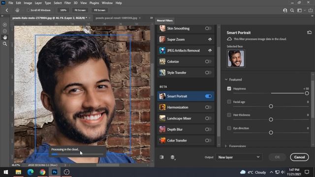Open the Photoshop search icon
The height and width of the screenshot is (177, 315).
(x=292, y=10)
